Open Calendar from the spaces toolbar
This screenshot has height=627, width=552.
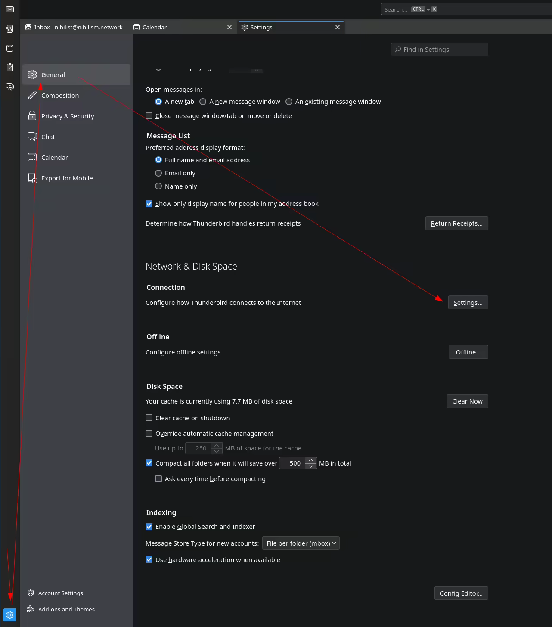10,48
